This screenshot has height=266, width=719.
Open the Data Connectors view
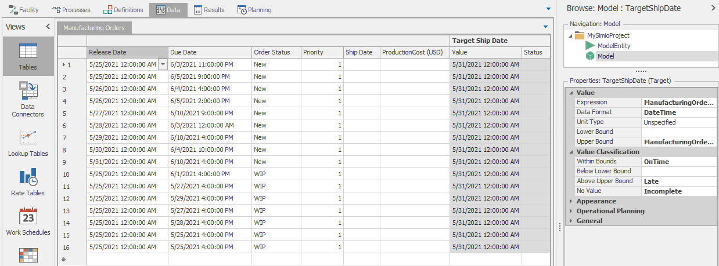(28, 99)
